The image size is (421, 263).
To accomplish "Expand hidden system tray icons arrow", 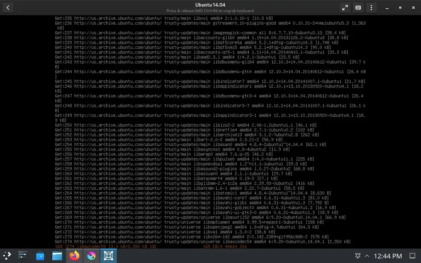I will (367, 256).
